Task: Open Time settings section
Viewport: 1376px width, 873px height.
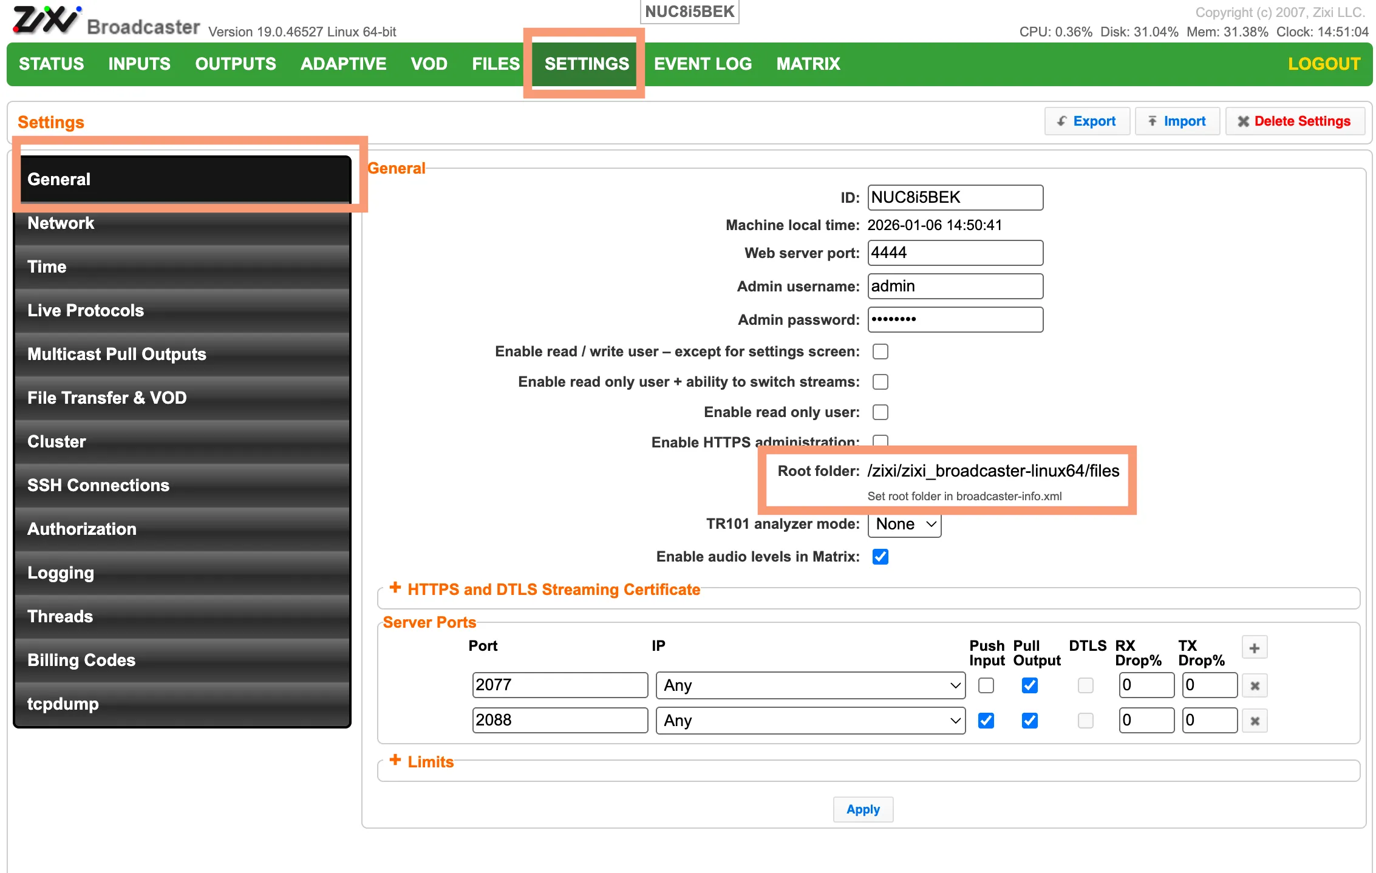Action: (x=182, y=267)
